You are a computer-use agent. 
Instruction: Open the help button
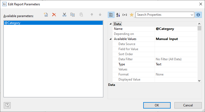(x=7, y=105)
